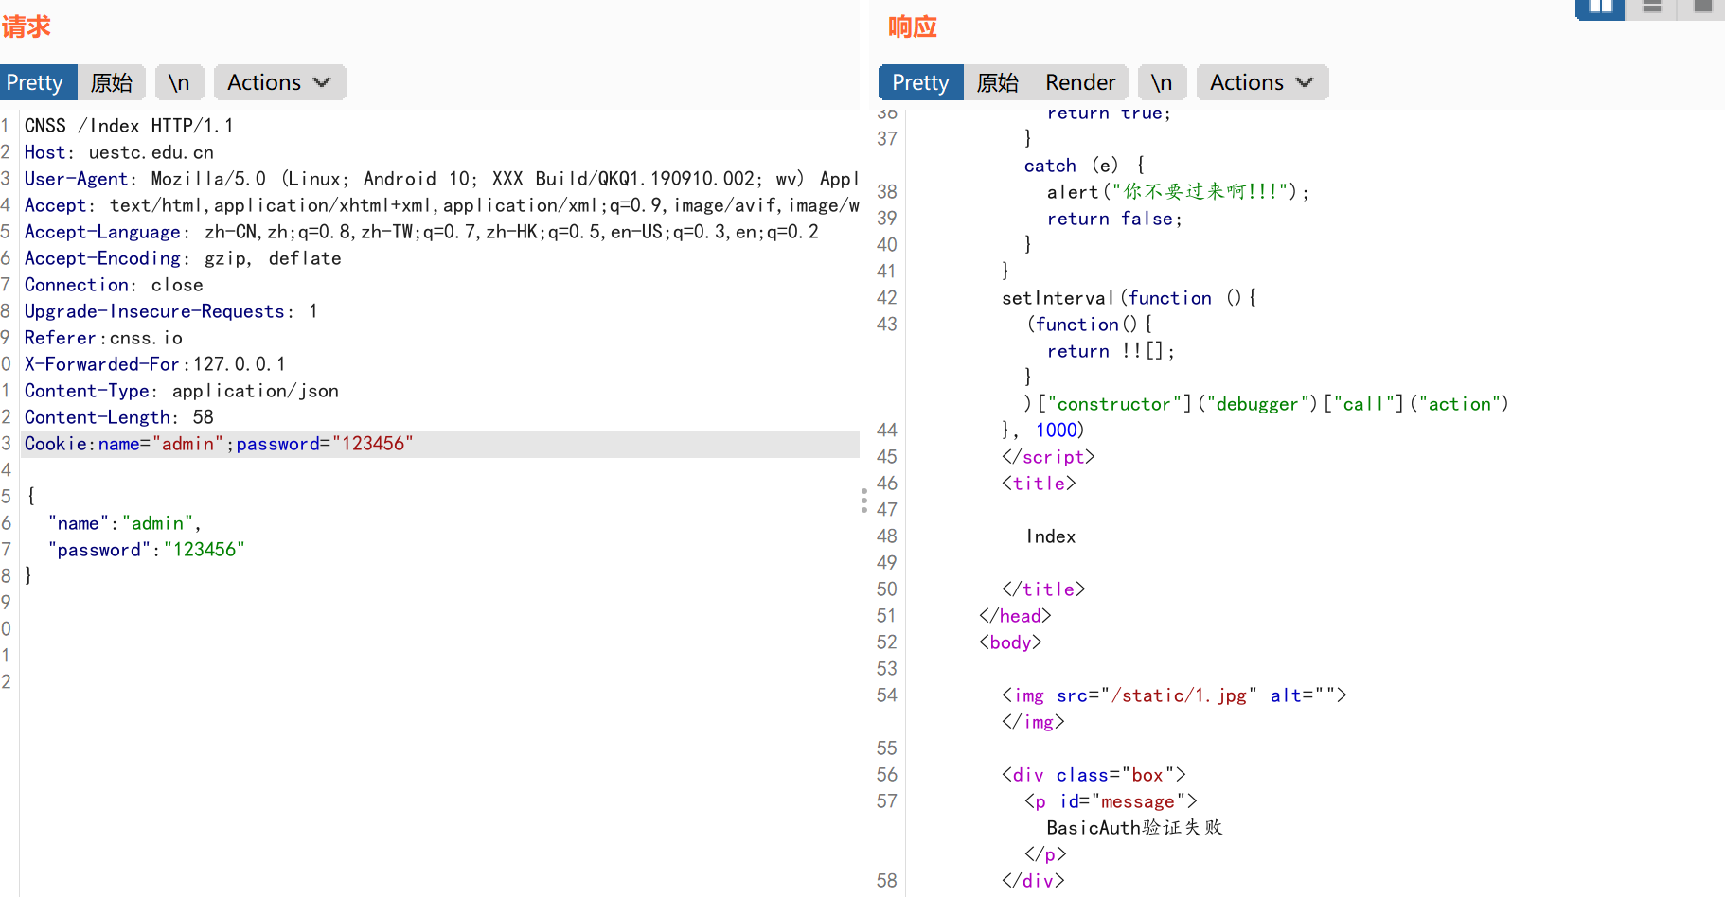
Task: Toggle the \n button in response panel
Action: (x=1162, y=82)
